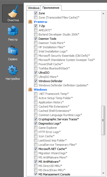The height and width of the screenshot is (177, 107).
Task: Check Microsoft Standalone System Sweeper Tool checkbox
Action: [x=36, y=60]
